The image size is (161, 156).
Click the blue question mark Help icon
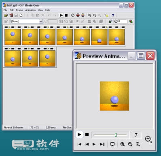(x=113, y=15)
